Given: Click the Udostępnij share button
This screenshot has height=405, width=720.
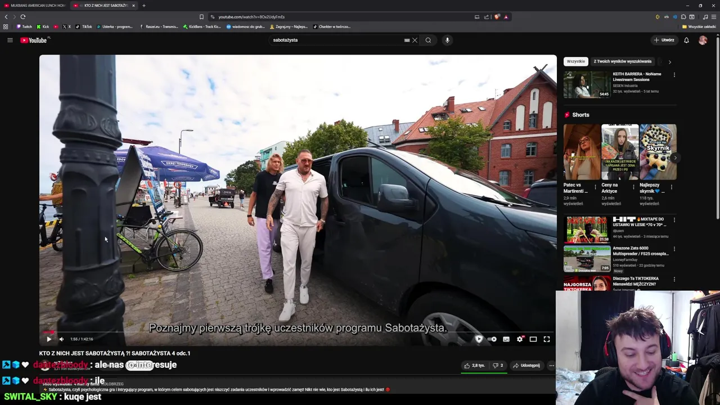Looking at the screenshot, I should 526,366.
